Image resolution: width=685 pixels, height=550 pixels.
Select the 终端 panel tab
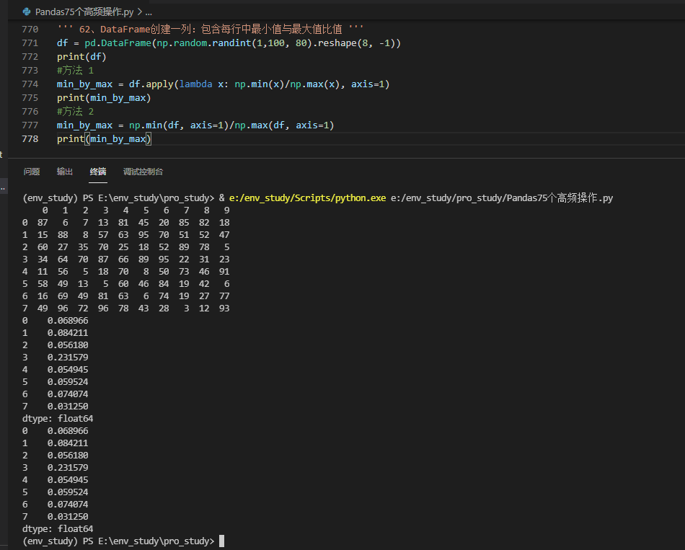(98, 172)
